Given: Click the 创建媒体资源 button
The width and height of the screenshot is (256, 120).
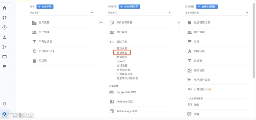Looking at the screenshot, I should [x=129, y=7].
